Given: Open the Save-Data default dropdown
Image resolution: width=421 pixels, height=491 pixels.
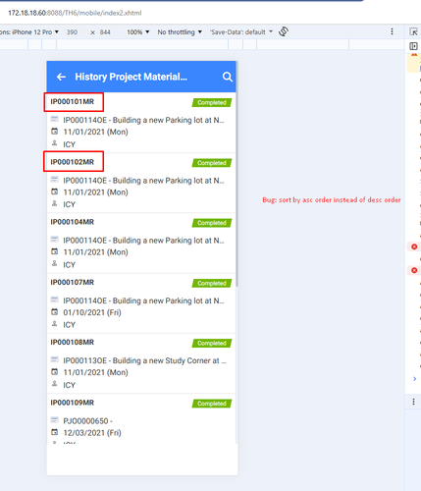Looking at the screenshot, I should point(241,32).
